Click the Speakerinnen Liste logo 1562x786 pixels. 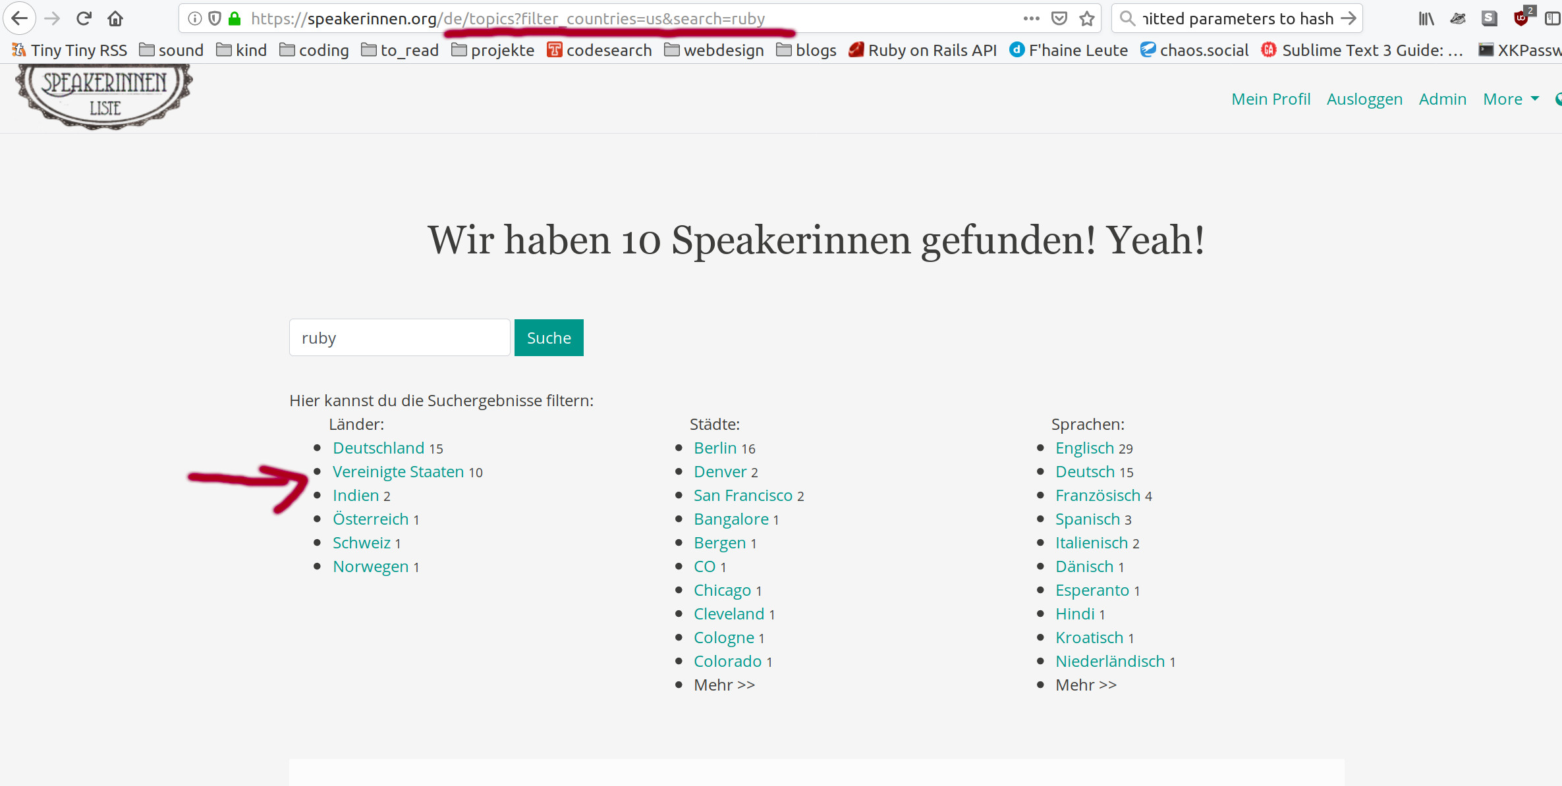pyautogui.click(x=104, y=95)
